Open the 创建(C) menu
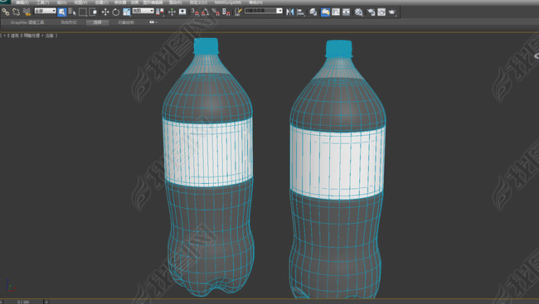The width and height of the screenshot is (539, 304). pos(102,2)
